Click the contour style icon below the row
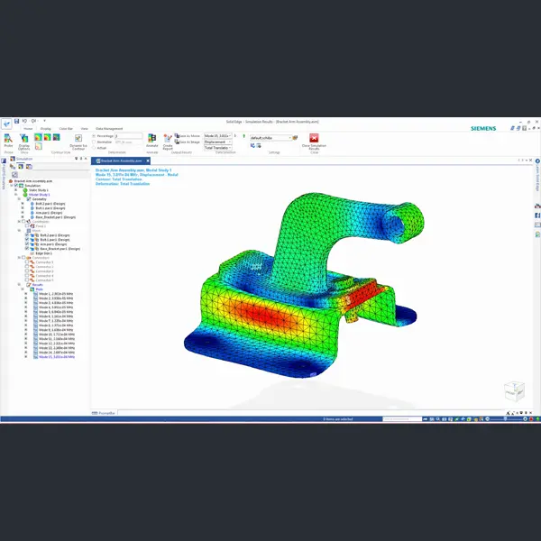The image size is (541, 541). (x=38, y=146)
